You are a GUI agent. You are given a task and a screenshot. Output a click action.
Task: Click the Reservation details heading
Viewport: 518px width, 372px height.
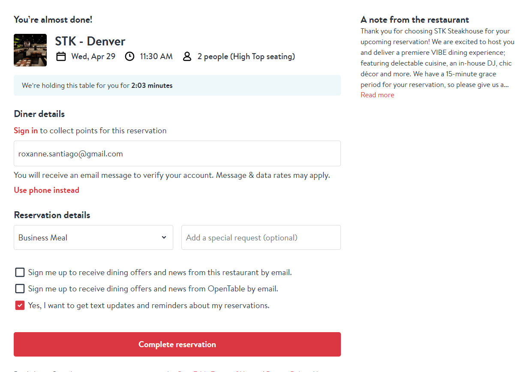tap(52, 215)
